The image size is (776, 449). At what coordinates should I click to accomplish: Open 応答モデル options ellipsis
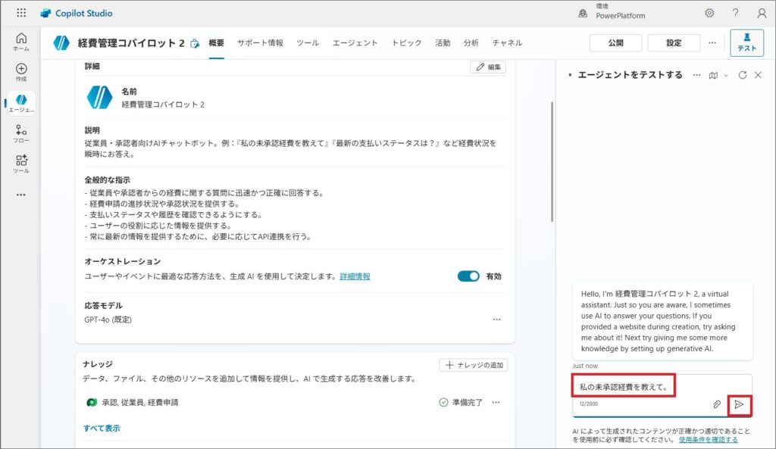coord(497,320)
